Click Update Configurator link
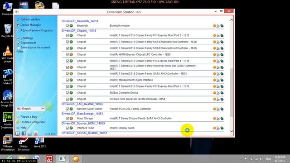This screenshot has height=163, width=290. (33, 122)
